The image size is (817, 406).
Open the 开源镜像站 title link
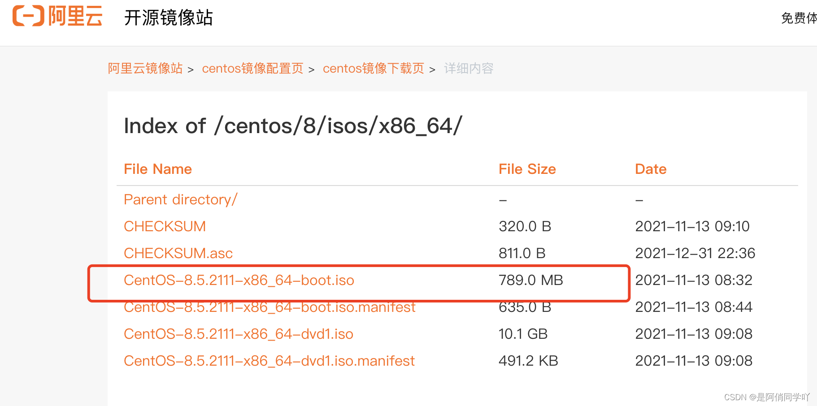point(168,18)
